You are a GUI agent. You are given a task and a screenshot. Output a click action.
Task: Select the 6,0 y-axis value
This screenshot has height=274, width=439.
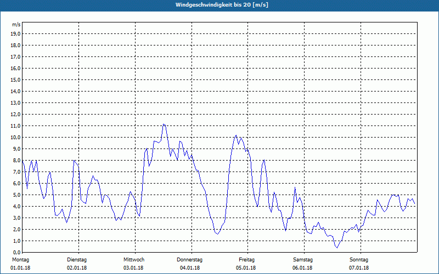tap(17, 183)
